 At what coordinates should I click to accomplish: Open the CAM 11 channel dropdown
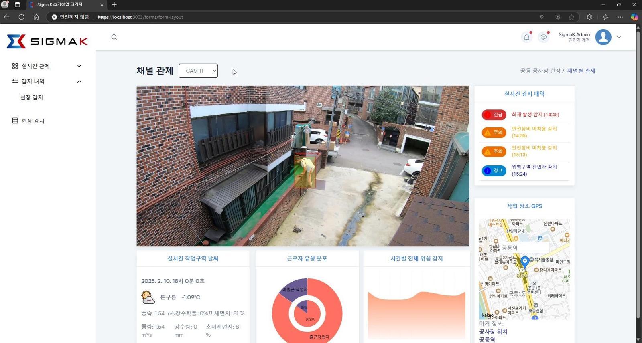198,71
